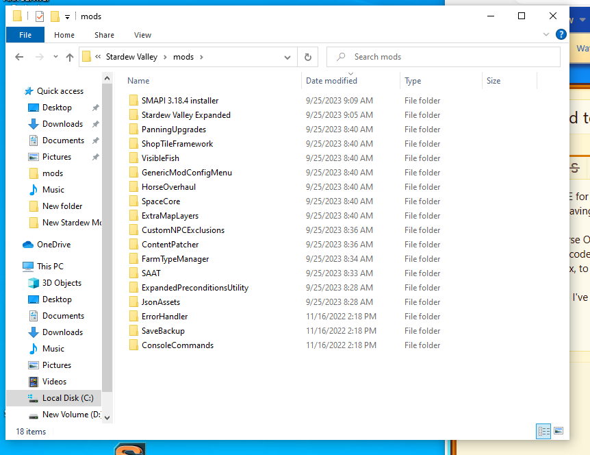Click navigation pane scroll up arrow

[107, 78]
